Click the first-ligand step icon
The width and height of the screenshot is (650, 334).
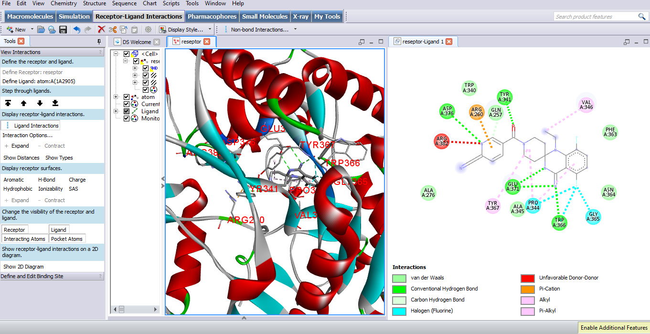point(8,102)
